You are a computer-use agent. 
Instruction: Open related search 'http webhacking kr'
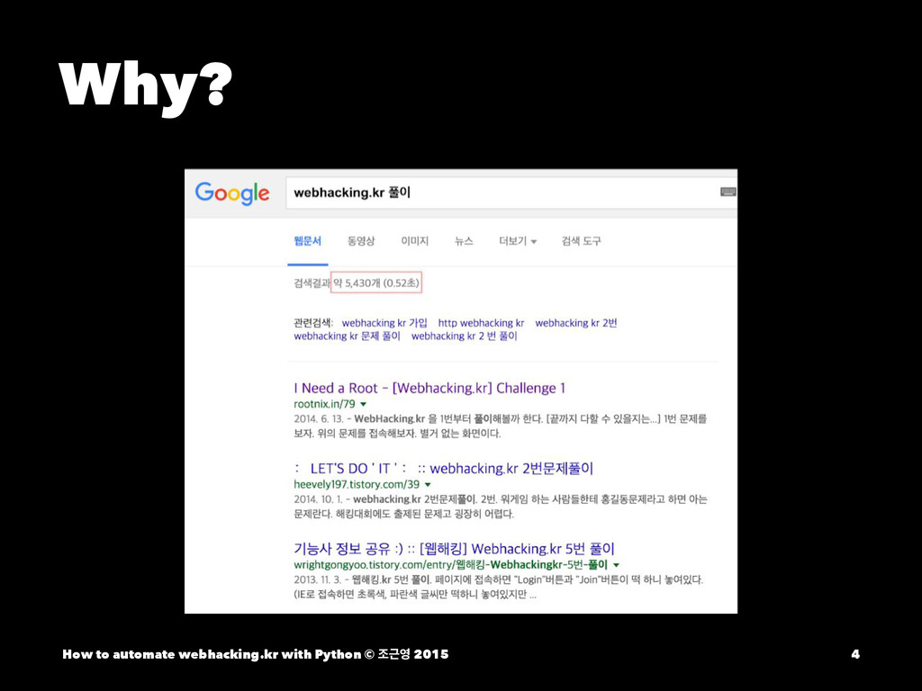pos(481,323)
